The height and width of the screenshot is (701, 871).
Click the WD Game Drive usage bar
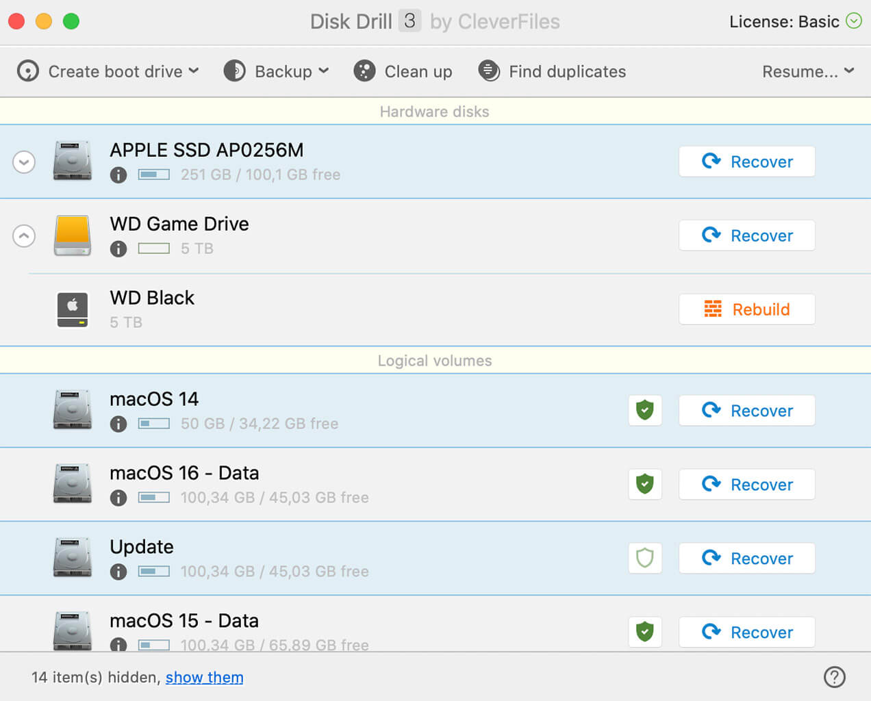[154, 248]
